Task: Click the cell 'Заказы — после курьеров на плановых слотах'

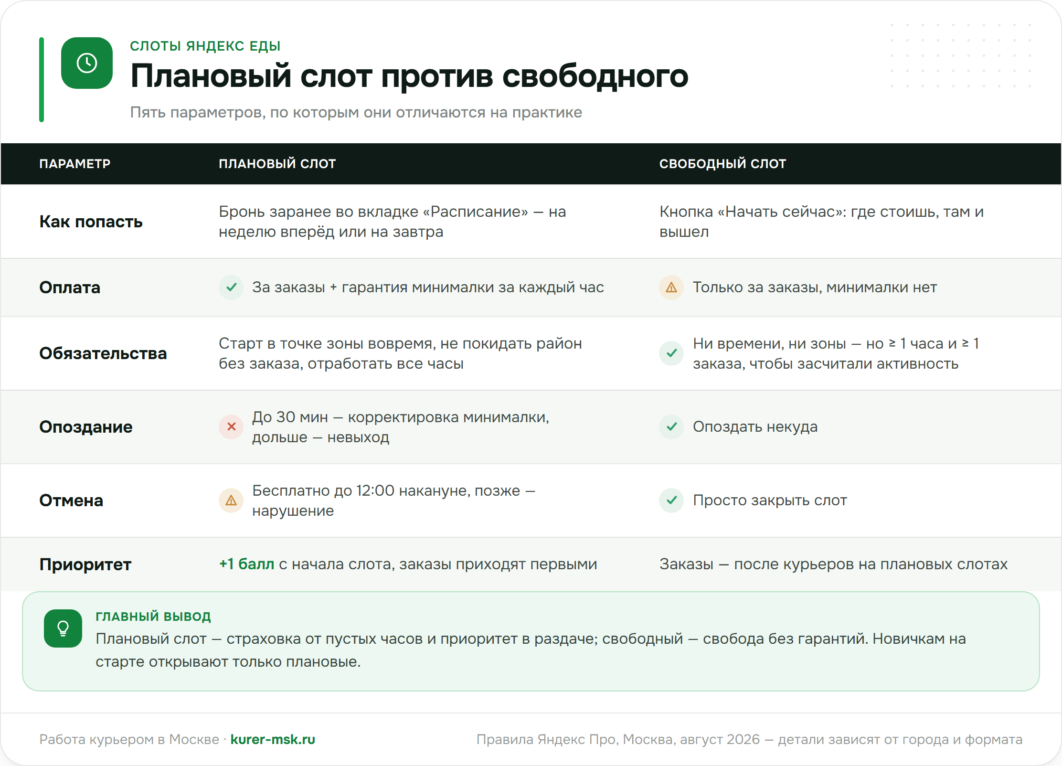Action: click(834, 564)
